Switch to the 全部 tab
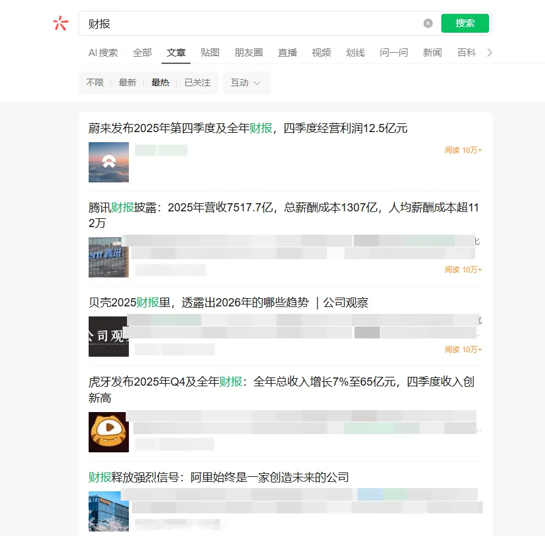The width and height of the screenshot is (545, 536). (142, 52)
